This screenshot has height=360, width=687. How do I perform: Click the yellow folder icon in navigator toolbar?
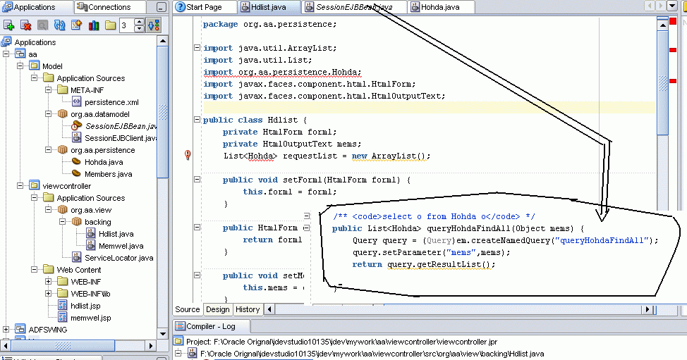110,25
